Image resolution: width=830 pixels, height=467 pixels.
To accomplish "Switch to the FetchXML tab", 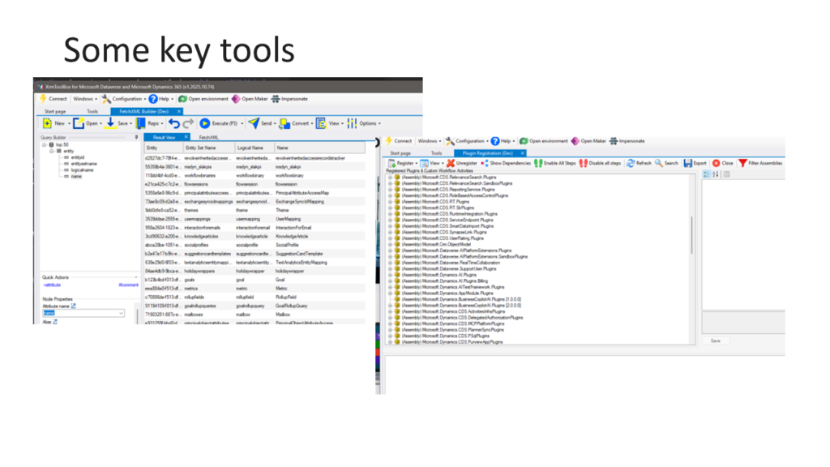I will 208,137.
